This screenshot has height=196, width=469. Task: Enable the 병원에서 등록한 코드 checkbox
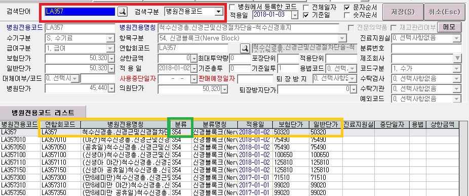coord(232,7)
